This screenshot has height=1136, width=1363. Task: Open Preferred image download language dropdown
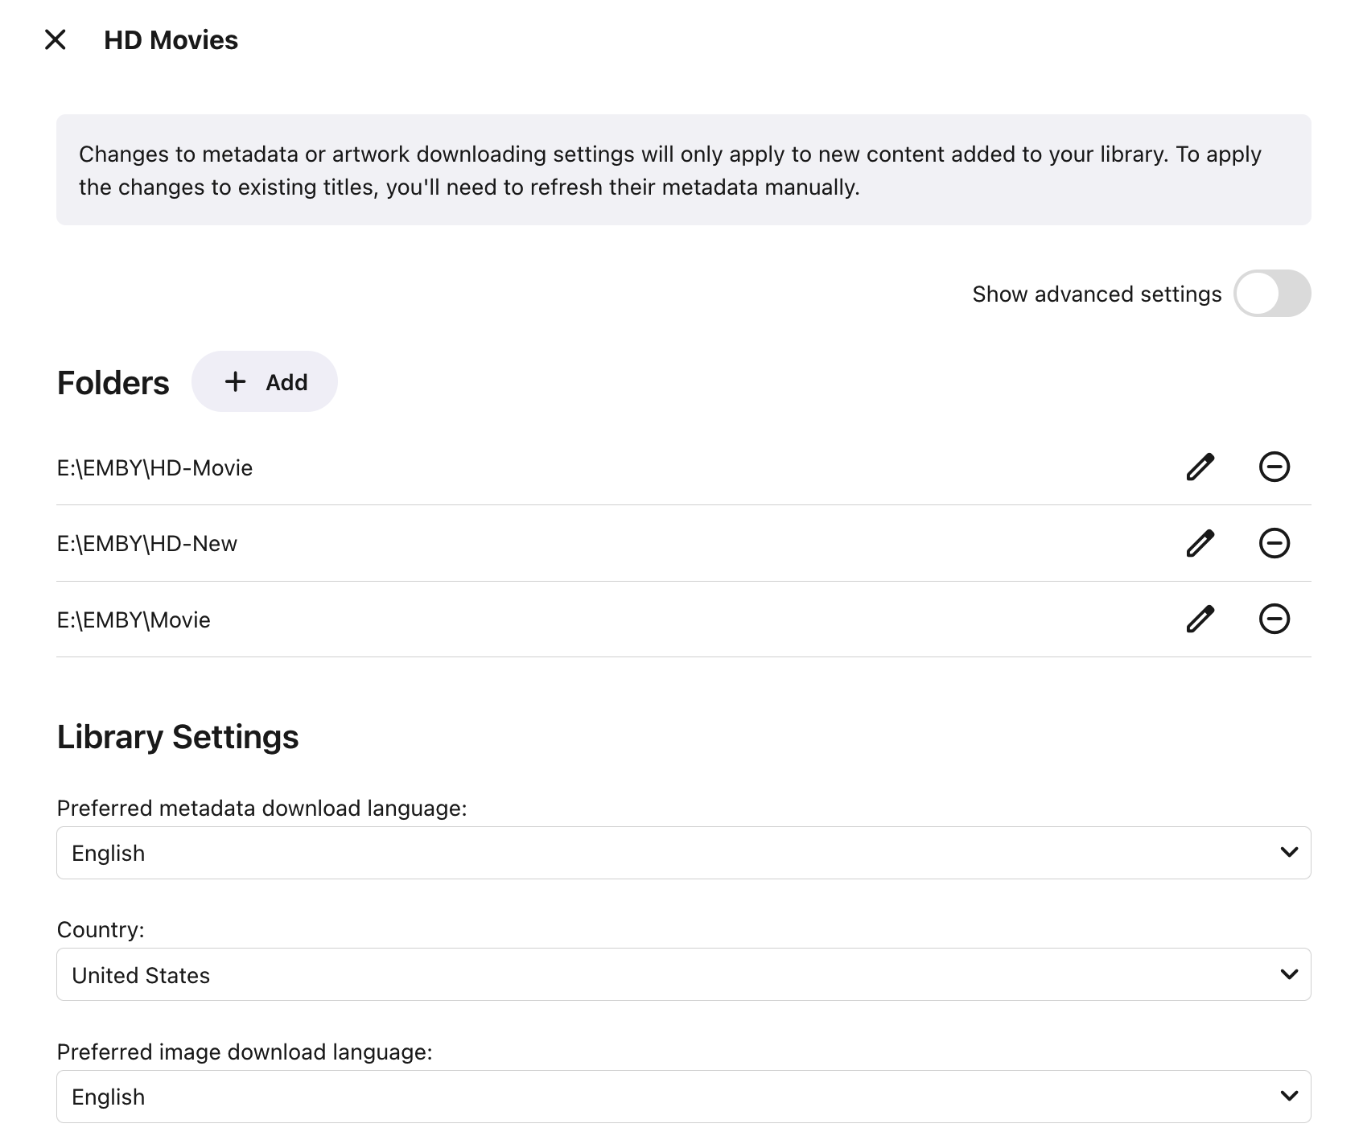coord(682,1097)
